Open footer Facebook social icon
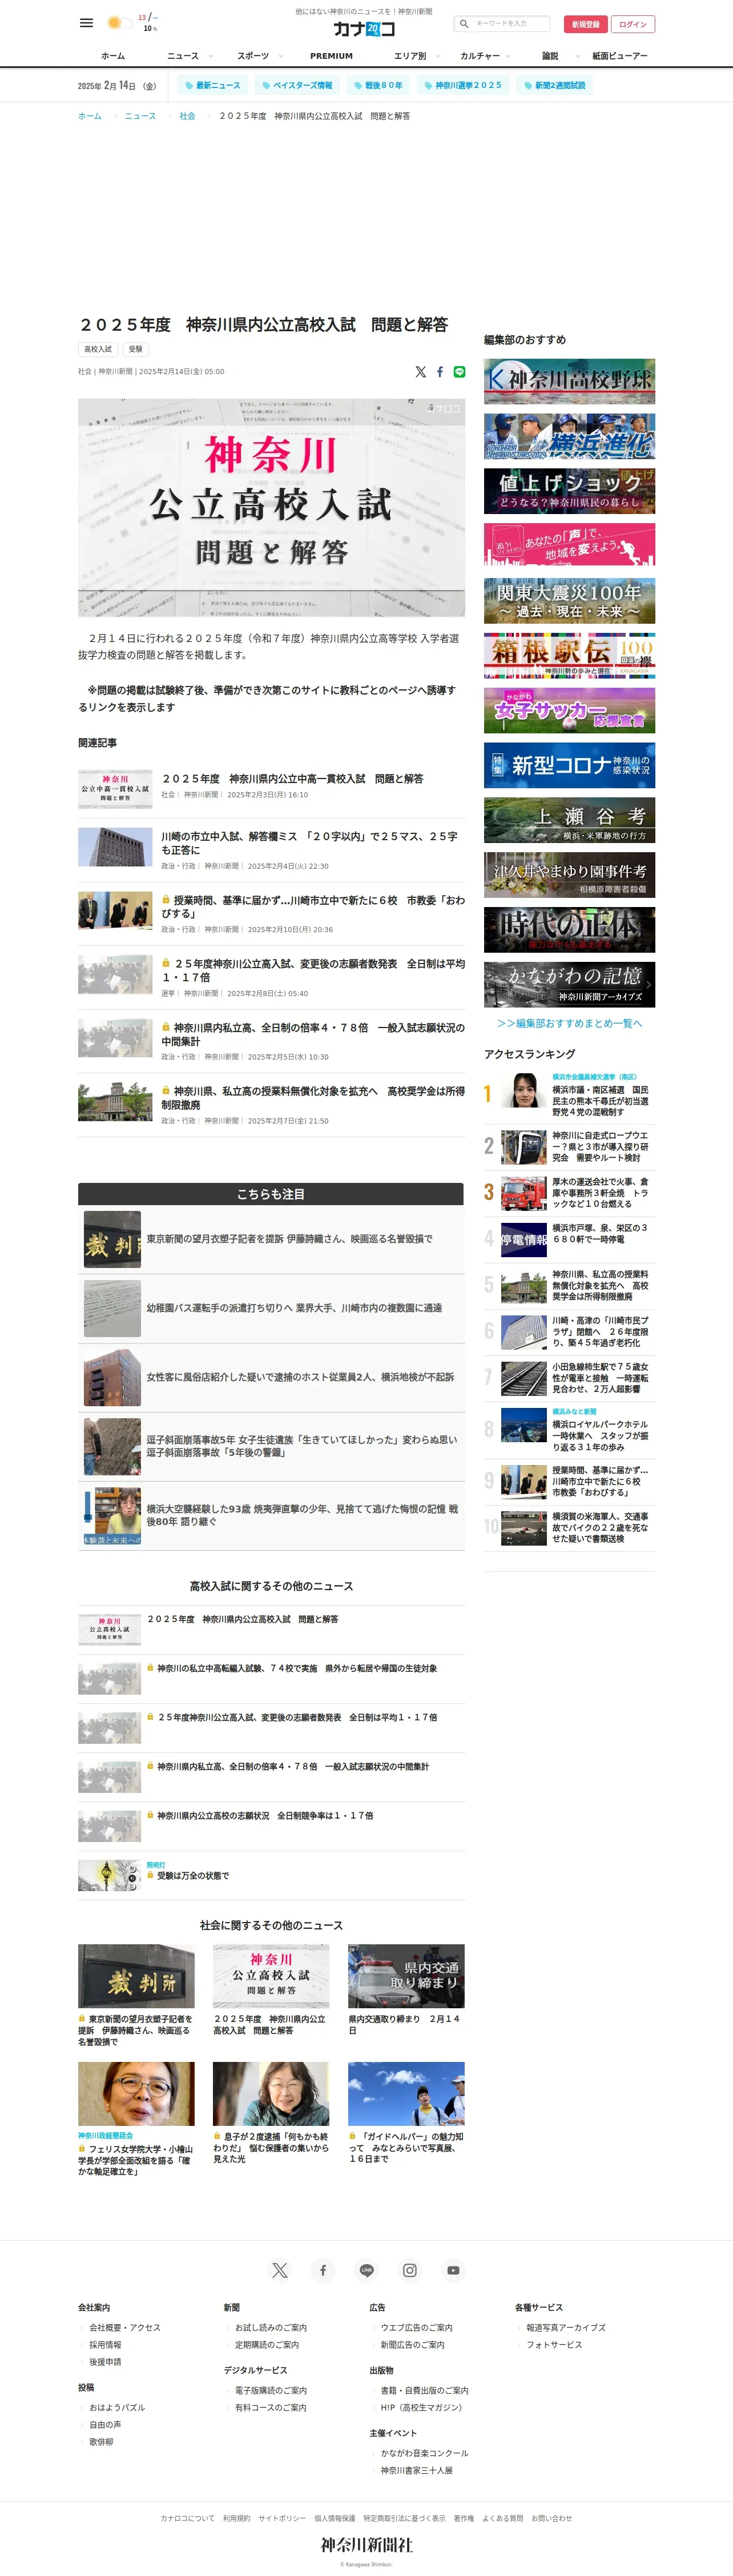The width and height of the screenshot is (733, 2576). [323, 2270]
